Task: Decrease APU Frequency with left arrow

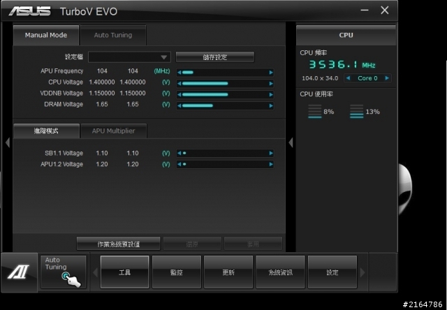Action: (x=179, y=73)
